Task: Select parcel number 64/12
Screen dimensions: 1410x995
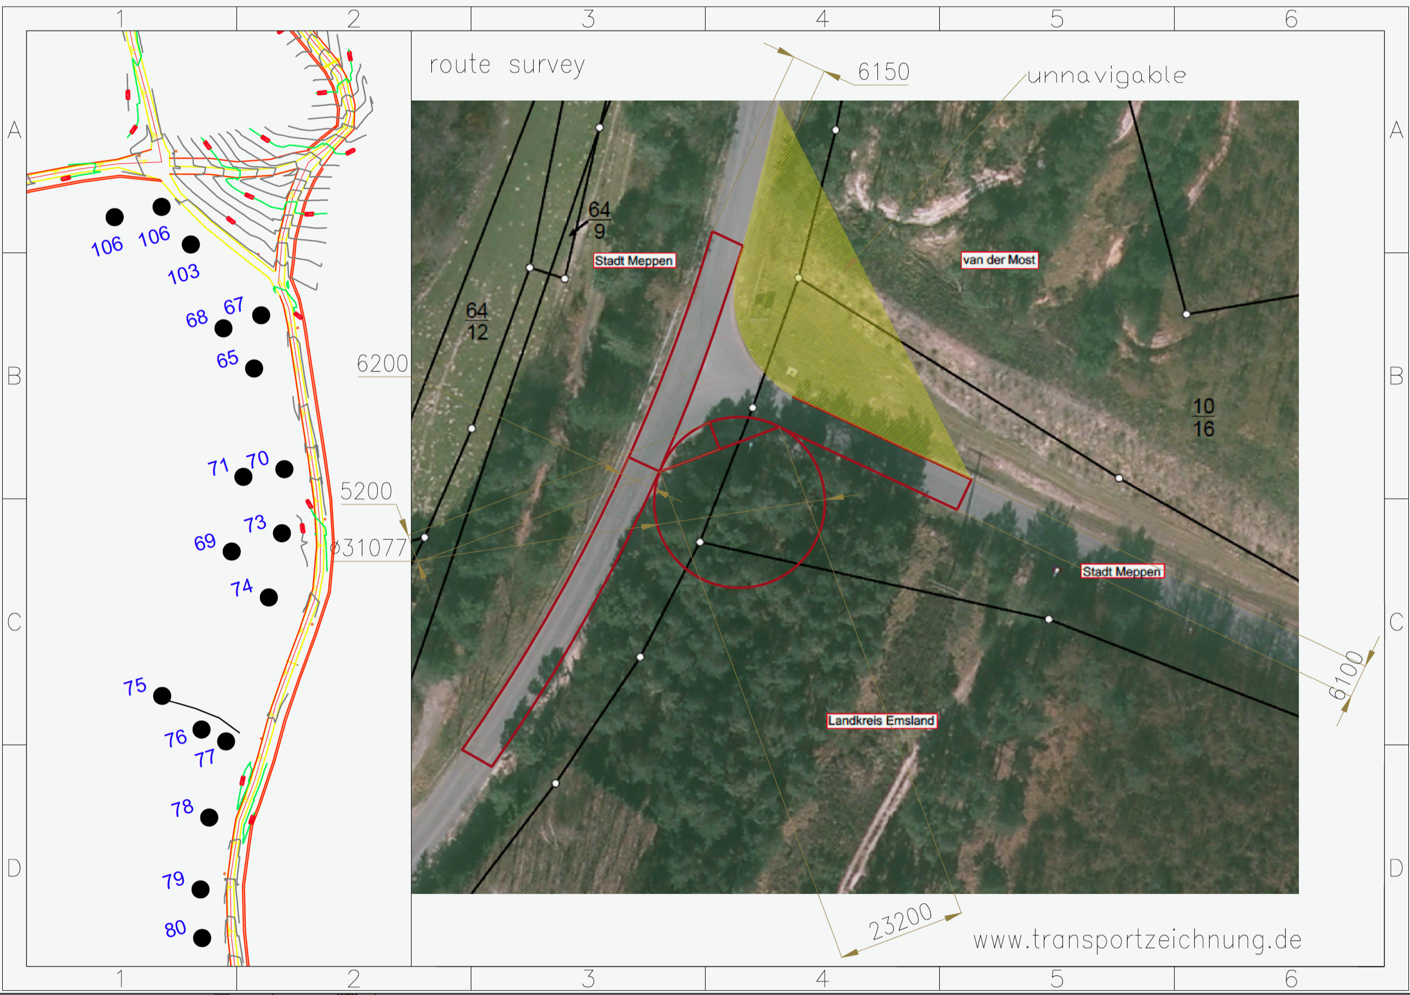Action: pos(477,321)
